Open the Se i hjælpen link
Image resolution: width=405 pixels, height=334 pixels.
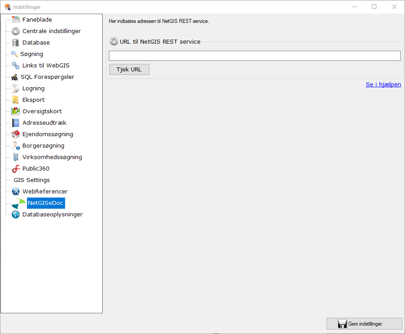coord(383,85)
